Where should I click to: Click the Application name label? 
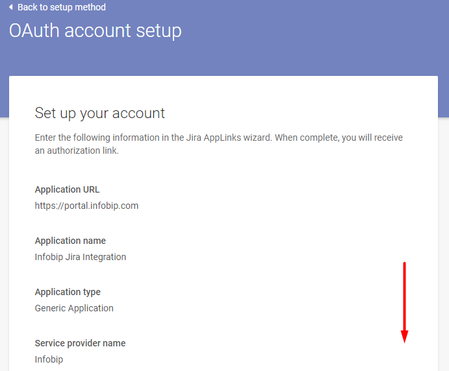tap(70, 241)
